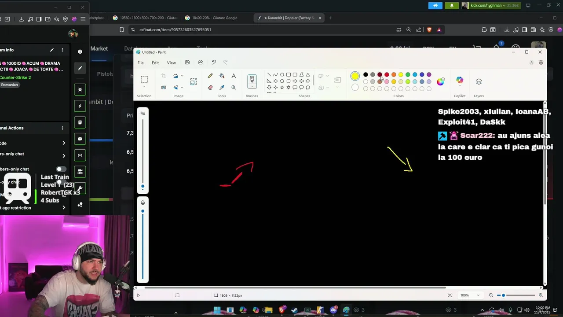Screen dimensions: 563x317
Task: Open Discord from the taskbar
Action: (333, 310)
